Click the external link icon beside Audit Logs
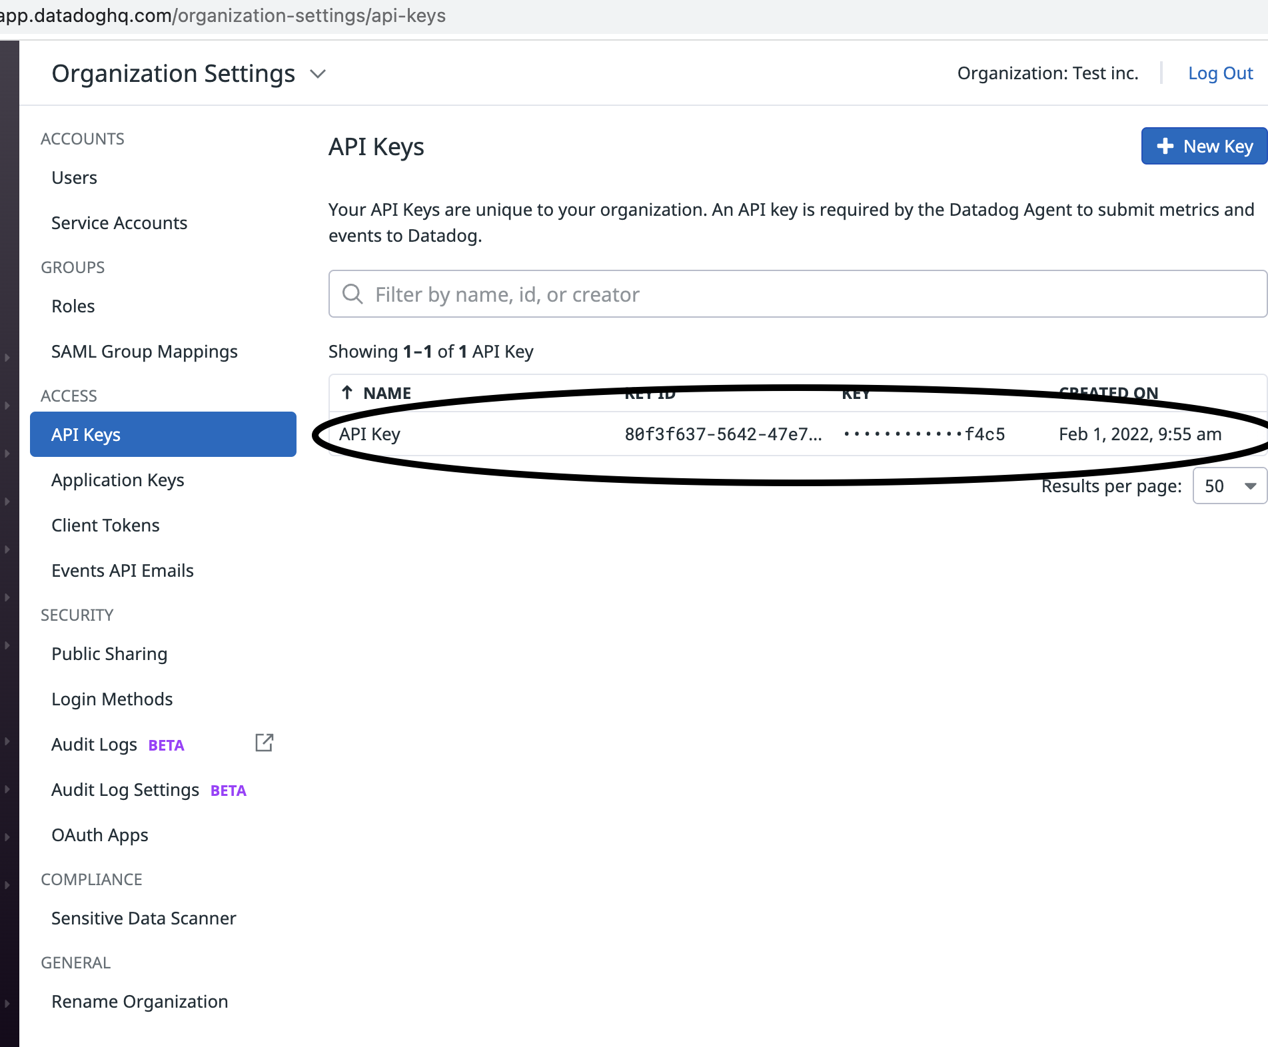Image resolution: width=1268 pixels, height=1047 pixels. (265, 743)
